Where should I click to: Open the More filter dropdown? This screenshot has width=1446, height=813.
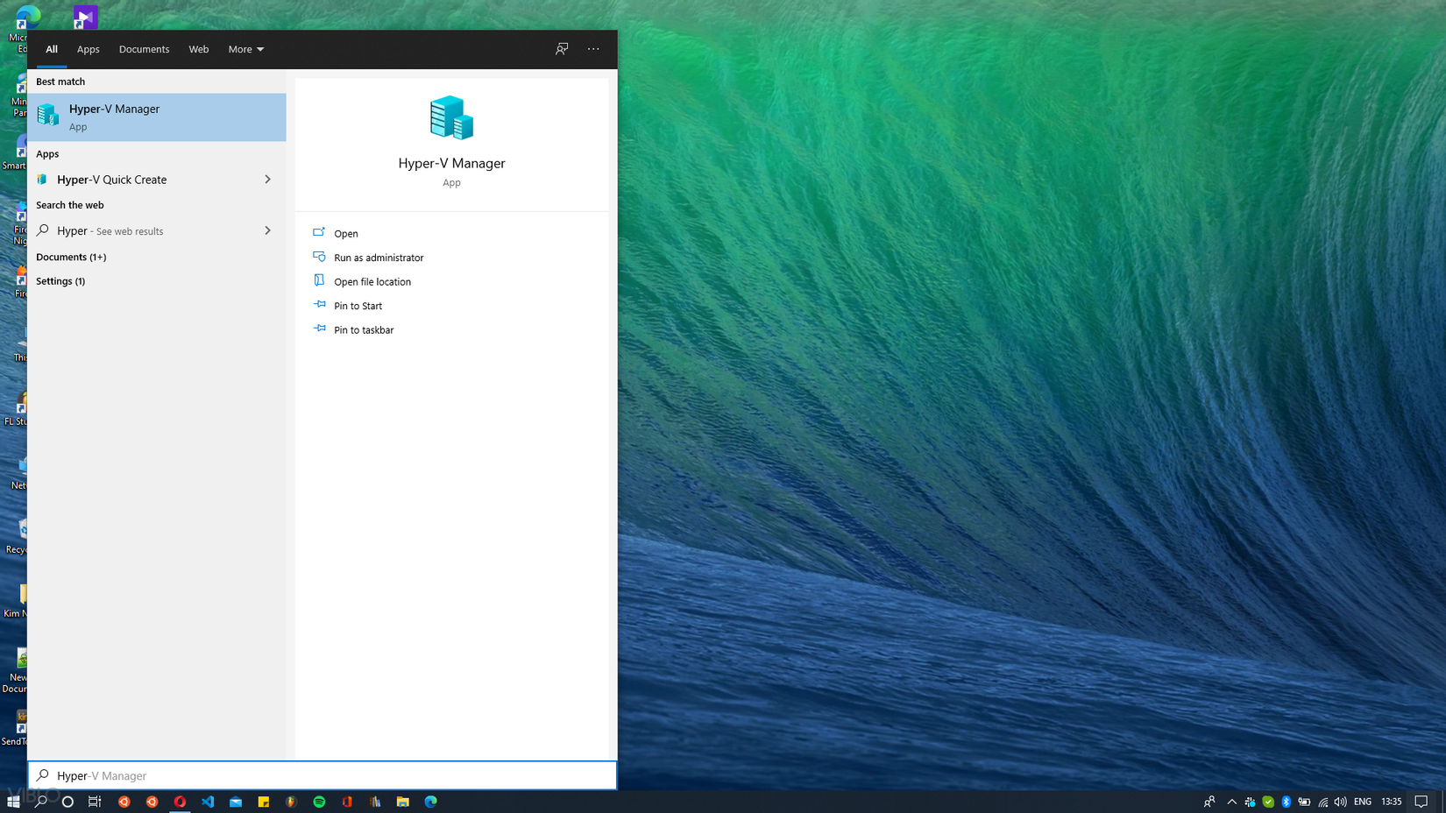(245, 49)
